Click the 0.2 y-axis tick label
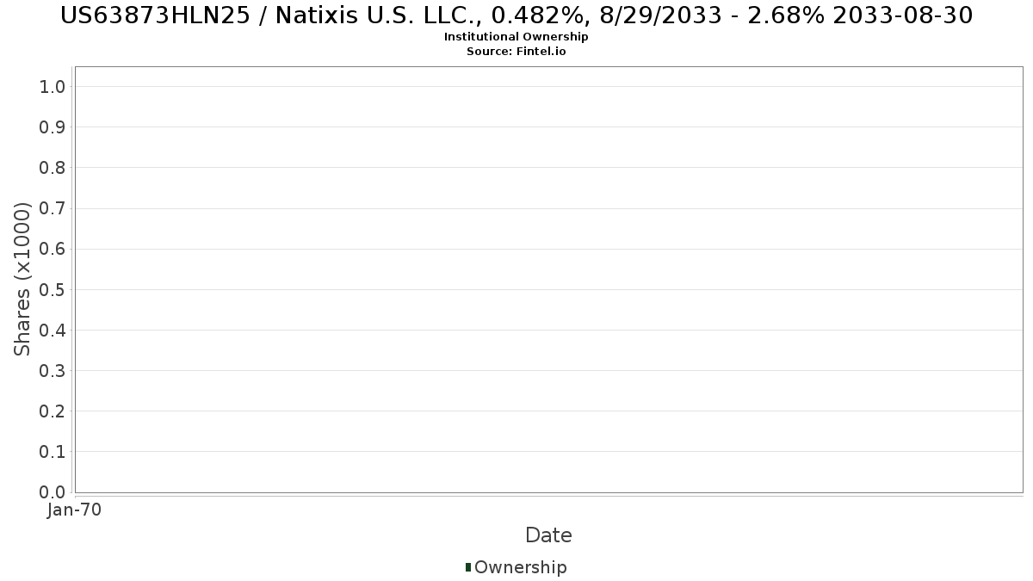This screenshot has height=581, width=1033. click(53, 411)
